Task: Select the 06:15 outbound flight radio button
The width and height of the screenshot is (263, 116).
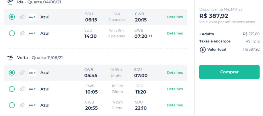Action: (x=12, y=17)
